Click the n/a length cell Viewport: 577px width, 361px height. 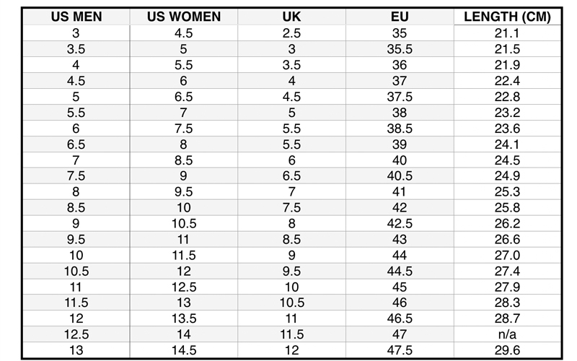coord(507,334)
